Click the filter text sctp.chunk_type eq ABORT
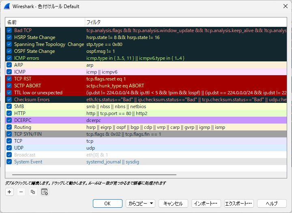 (115, 86)
